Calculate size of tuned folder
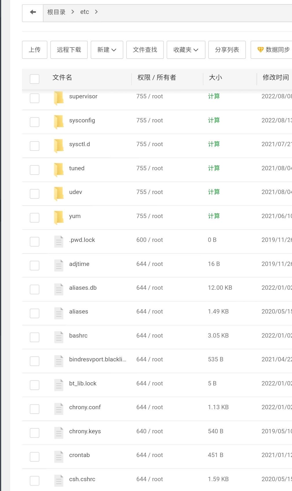Image resolution: width=292 pixels, height=491 pixels. (x=214, y=168)
